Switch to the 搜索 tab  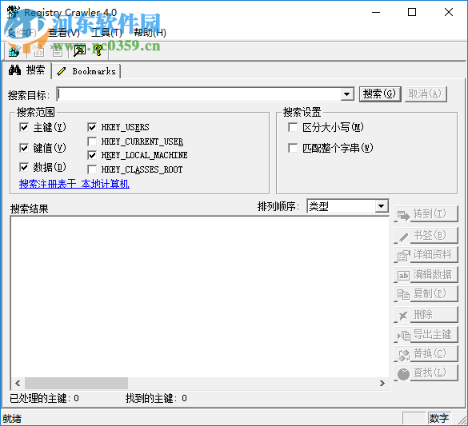(27, 70)
